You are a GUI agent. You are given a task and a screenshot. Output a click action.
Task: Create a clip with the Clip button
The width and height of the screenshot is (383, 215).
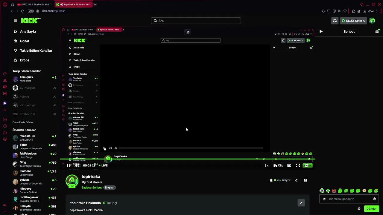point(278,165)
